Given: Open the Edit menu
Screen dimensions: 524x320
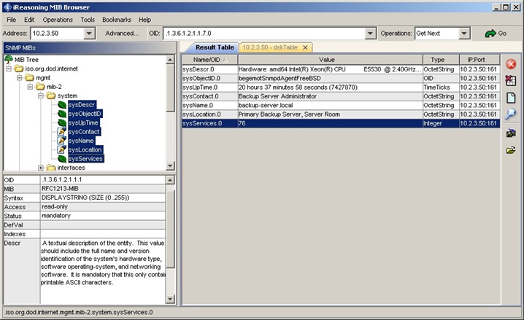Looking at the screenshot, I should (x=29, y=20).
